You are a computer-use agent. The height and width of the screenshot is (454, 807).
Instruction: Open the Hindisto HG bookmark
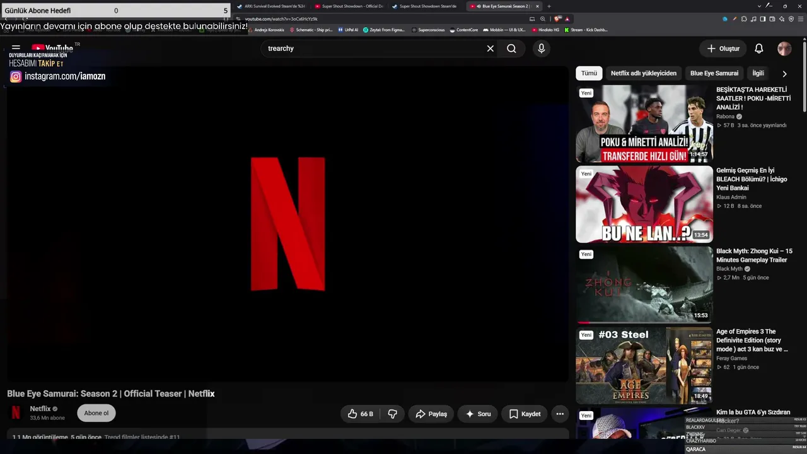point(546,30)
